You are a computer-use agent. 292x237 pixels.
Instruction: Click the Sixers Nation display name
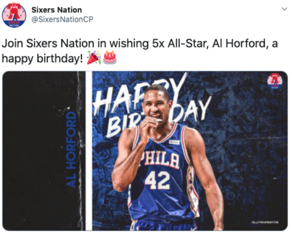[57, 10]
